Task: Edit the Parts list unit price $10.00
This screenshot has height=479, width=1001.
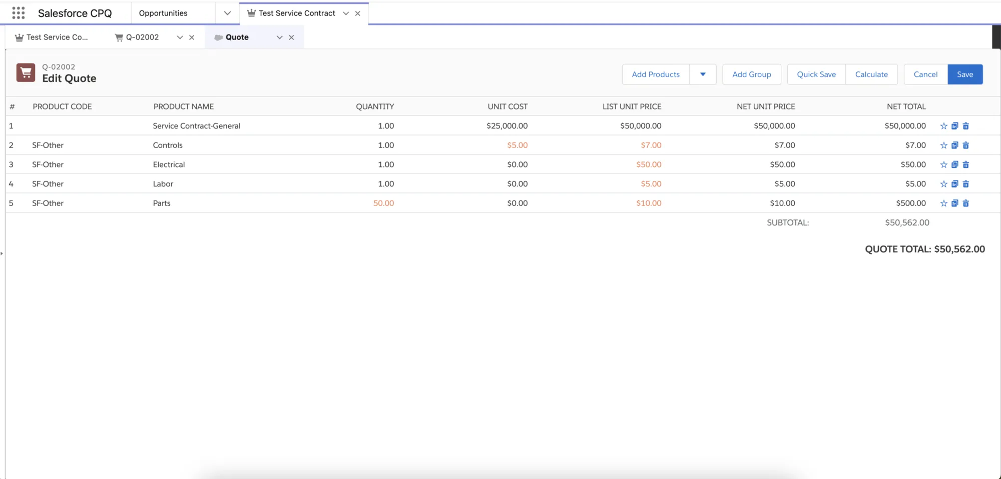Action: 649,203
